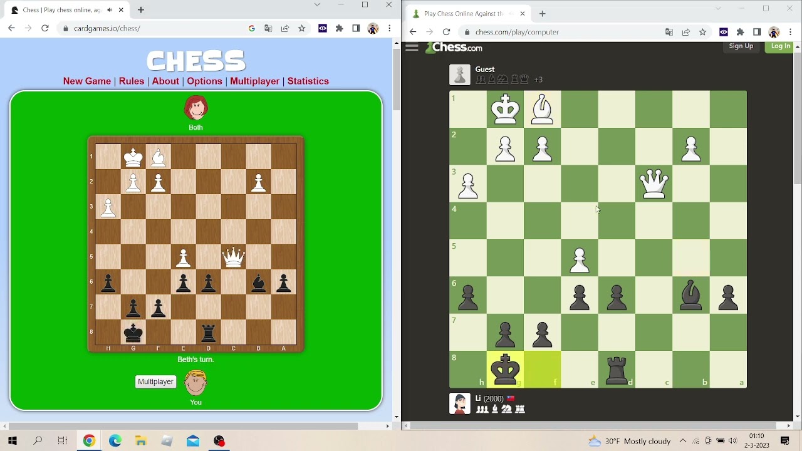Reload the cardgames.io page
The height and width of the screenshot is (451, 802).
(x=44, y=28)
